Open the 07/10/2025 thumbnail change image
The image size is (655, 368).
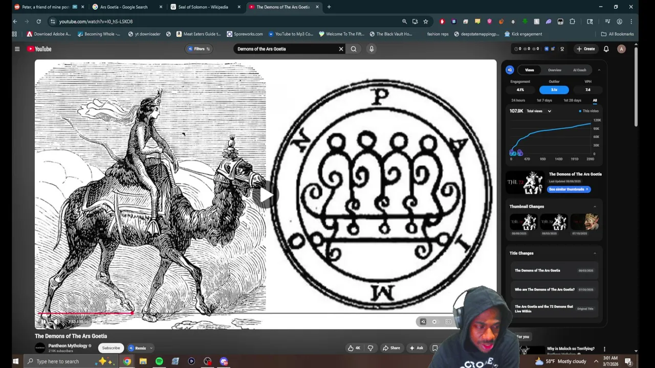pyautogui.click(x=584, y=222)
